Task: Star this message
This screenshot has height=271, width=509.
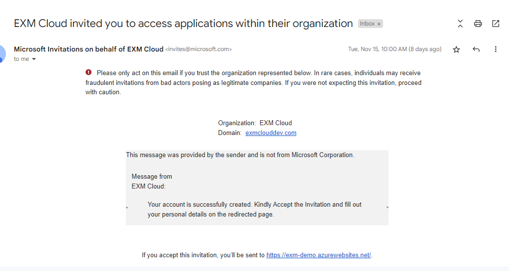Action: (456, 49)
